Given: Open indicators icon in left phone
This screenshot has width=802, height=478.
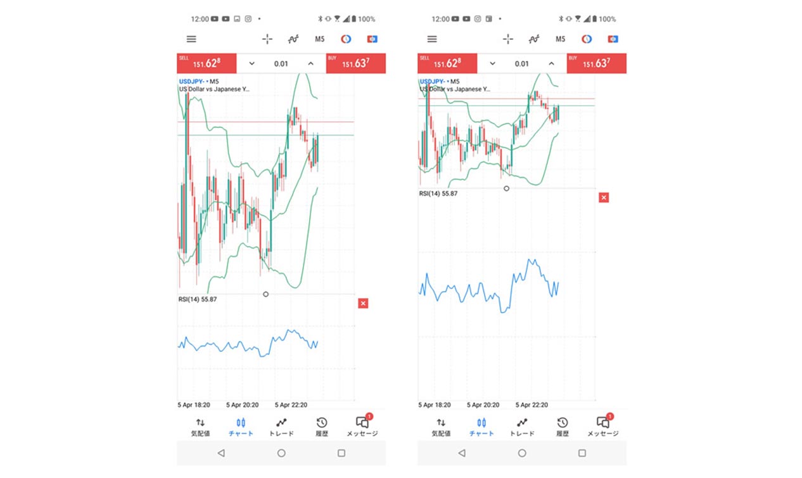Looking at the screenshot, I should pos(293,39).
